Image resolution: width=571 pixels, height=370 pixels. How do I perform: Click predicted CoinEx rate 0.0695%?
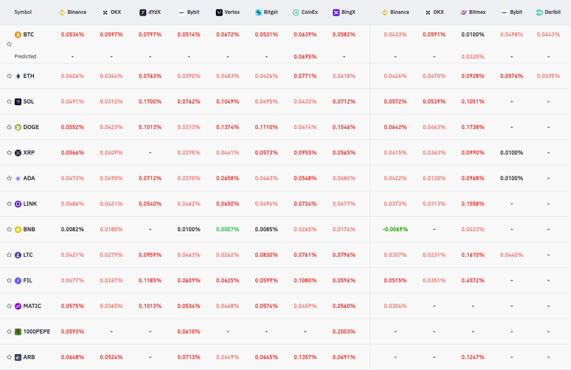pos(305,56)
